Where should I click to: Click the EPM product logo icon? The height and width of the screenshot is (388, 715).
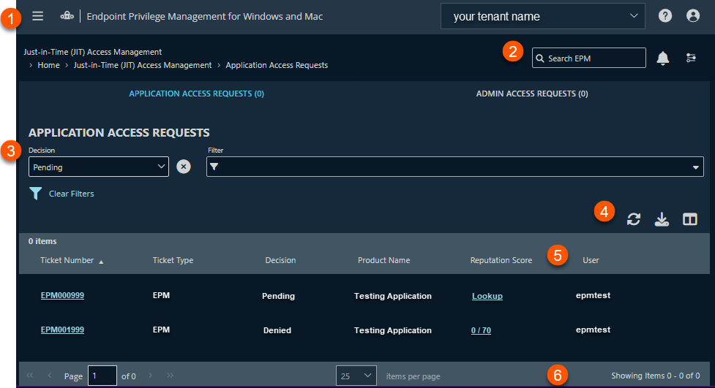(67, 16)
